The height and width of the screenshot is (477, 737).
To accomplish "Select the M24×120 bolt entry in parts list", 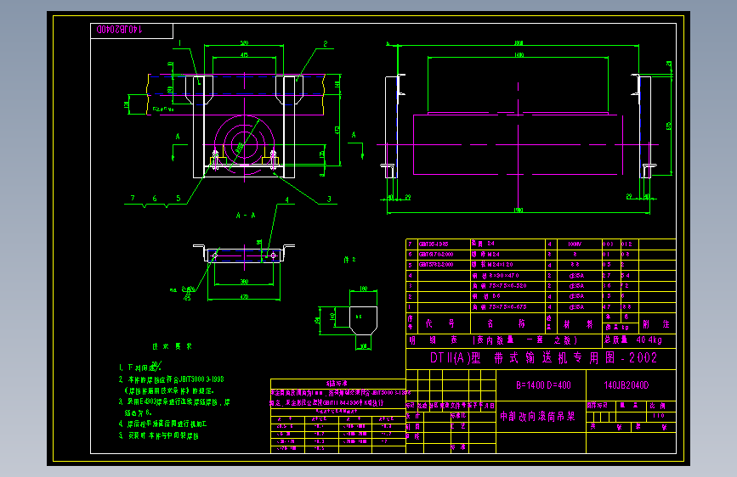I will pos(492,265).
